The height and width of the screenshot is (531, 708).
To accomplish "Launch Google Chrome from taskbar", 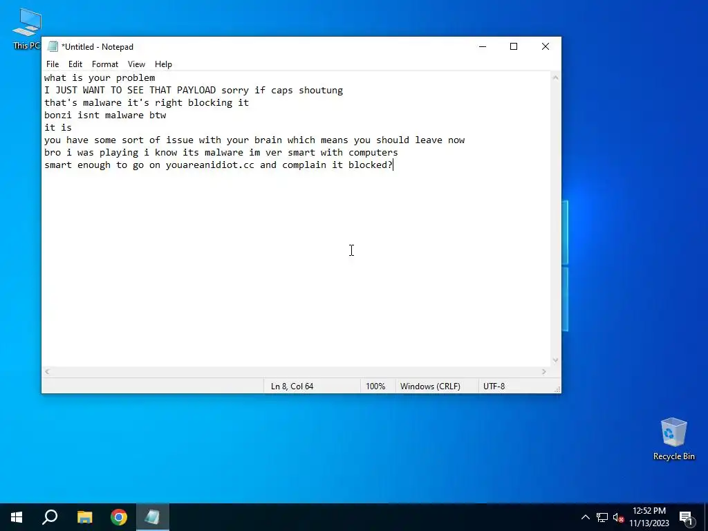I will pyautogui.click(x=119, y=517).
